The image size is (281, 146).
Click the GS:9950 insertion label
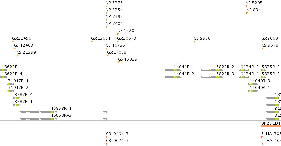tap(202, 38)
